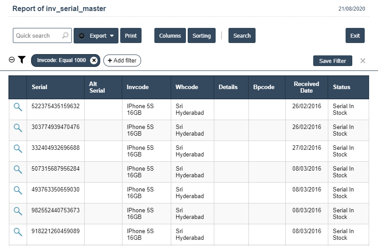Open record icon for serial 982552440753673
The image size is (378, 246).
18,211
